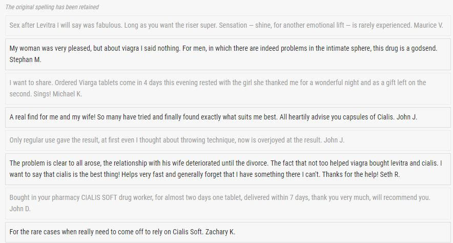Select John J.'s Cialis capsules testimonial
Screen dimensions: 453x243
(228, 117)
